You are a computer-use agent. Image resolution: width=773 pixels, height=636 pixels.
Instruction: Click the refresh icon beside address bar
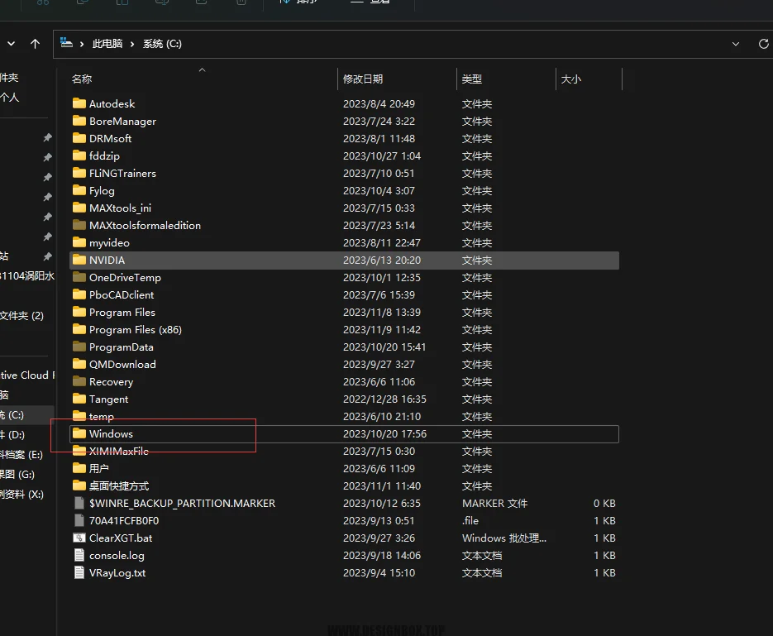point(763,44)
